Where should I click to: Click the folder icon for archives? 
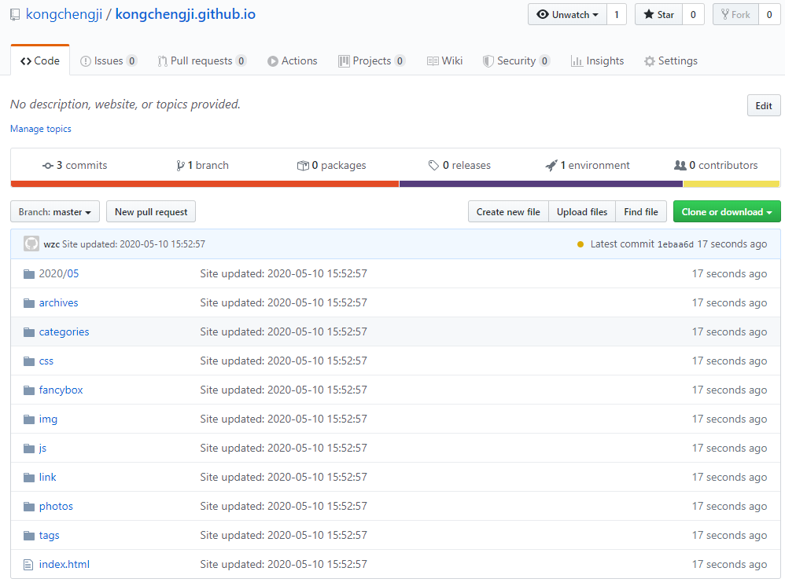(29, 303)
